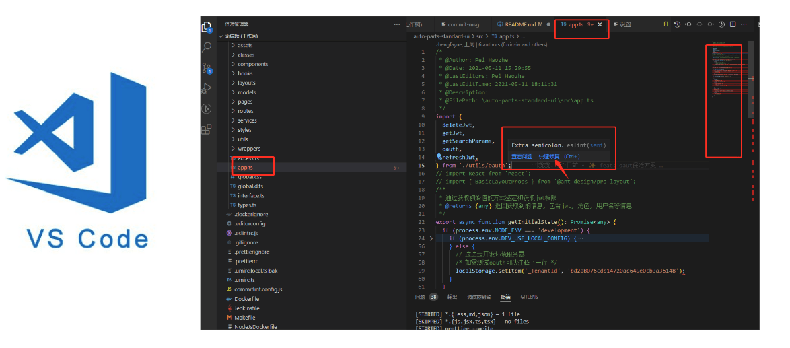Click the middle commit node toolbar icon
Image resolution: width=790 pixels, height=348 pixels.
699,24
